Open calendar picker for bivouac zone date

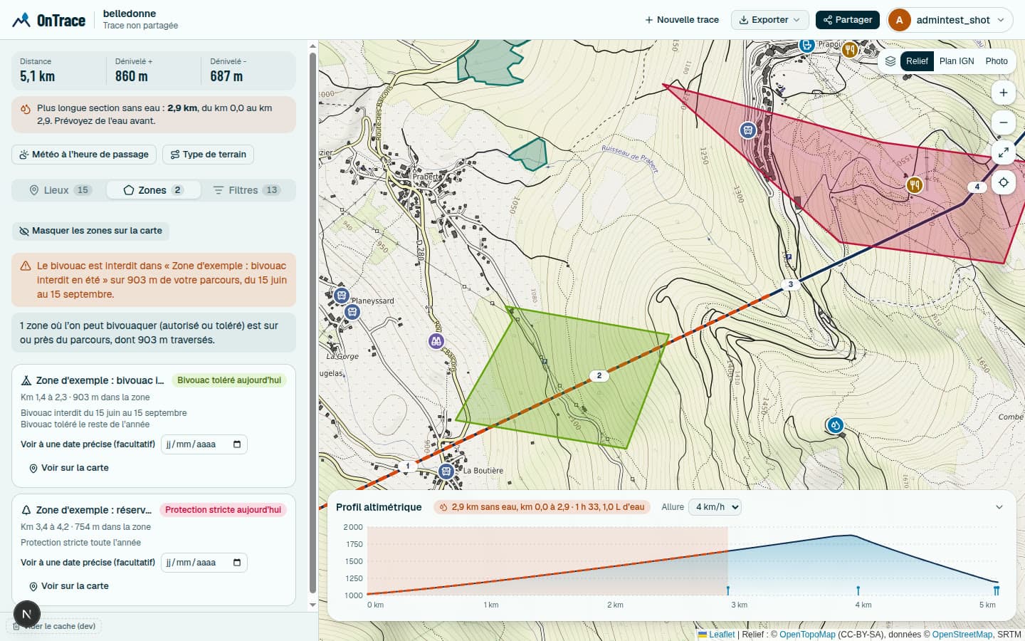[237, 444]
